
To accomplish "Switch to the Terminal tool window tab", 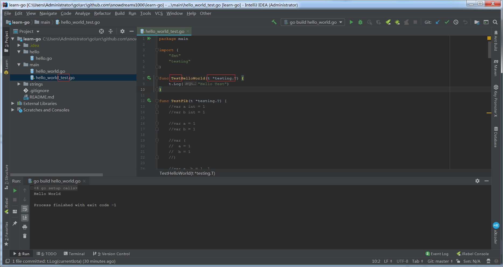I will pyautogui.click(x=74, y=254).
